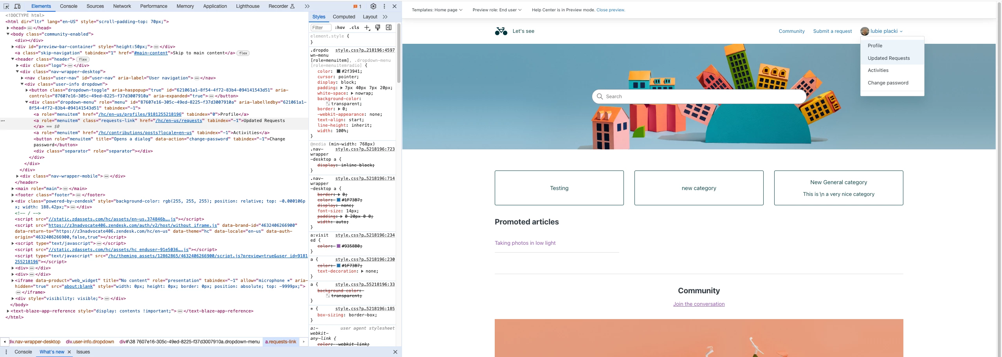The height and width of the screenshot is (357, 1002).
Task: Click ellipsis badge in nav-wrapper-mobile div
Action: [x=106, y=176]
